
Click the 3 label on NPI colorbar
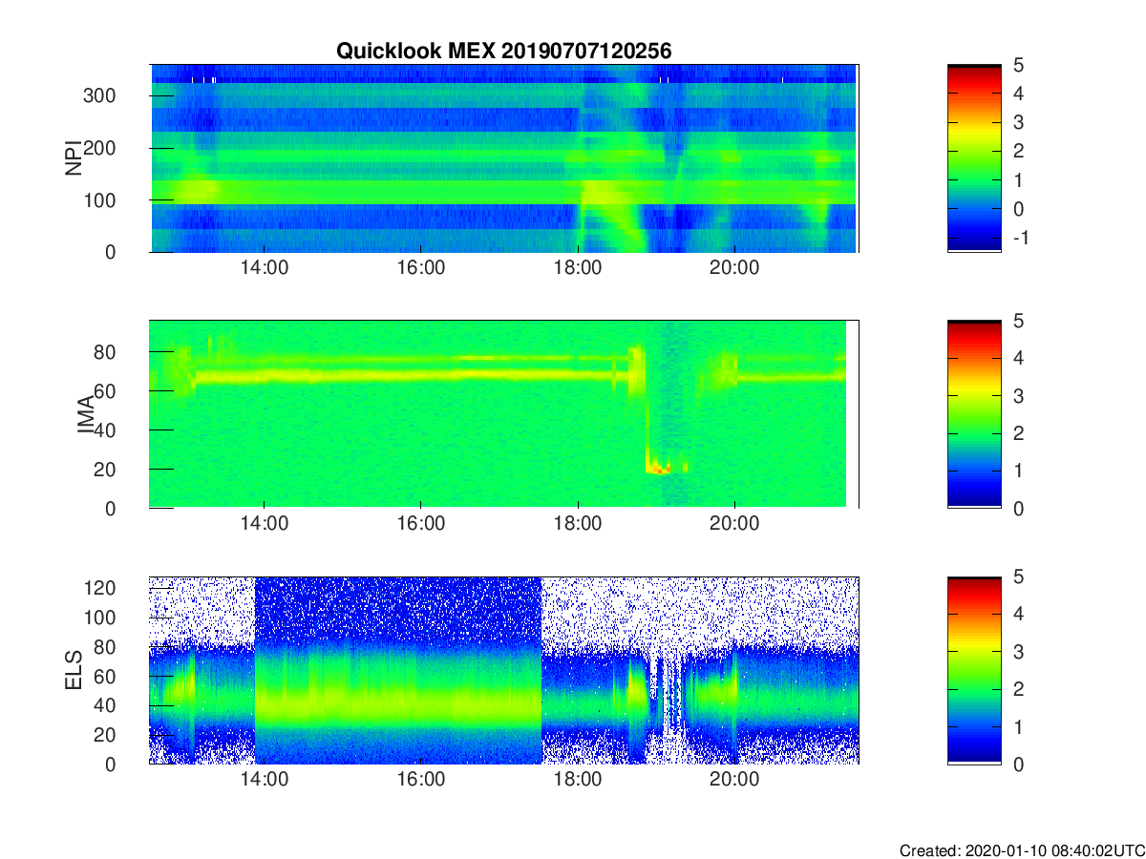1018,123
